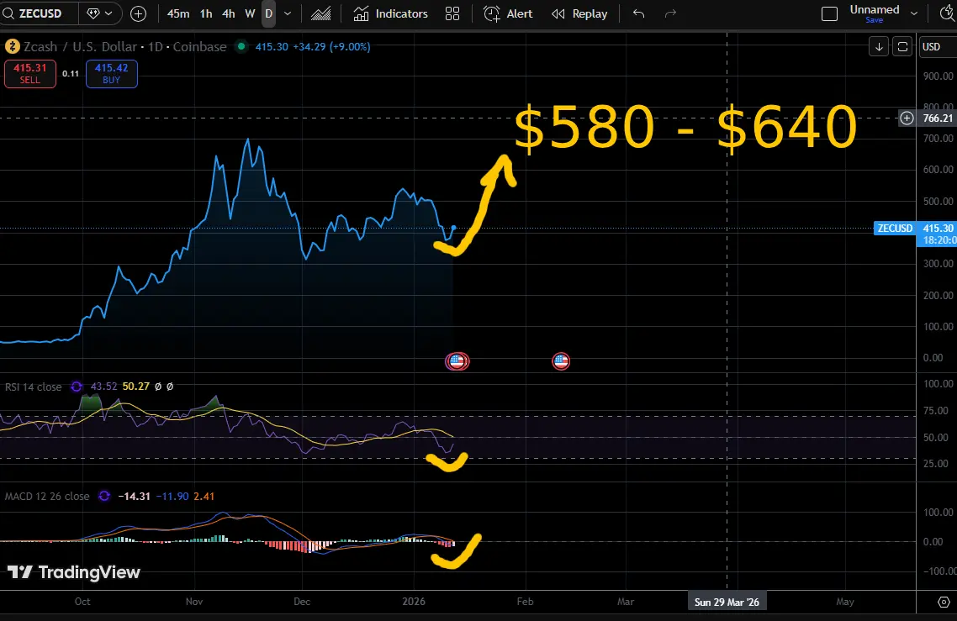Click the quick search icon at top right

pyautogui.click(x=949, y=13)
